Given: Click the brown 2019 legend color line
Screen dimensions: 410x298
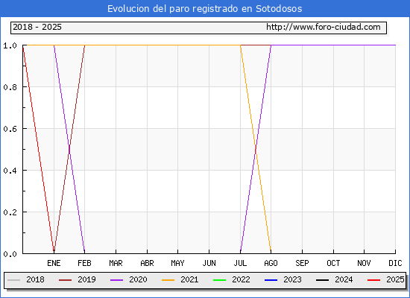Looking at the screenshot, I should click(65, 280).
